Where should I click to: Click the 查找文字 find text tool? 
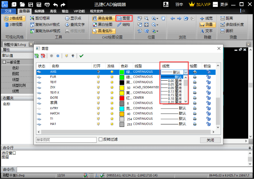click(x=75, y=25)
